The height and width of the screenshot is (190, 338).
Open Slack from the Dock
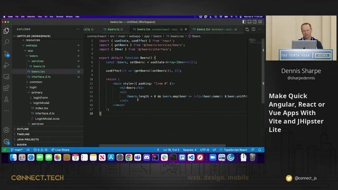(x=164, y=157)
